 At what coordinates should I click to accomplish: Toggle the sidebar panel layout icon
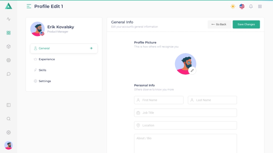[9, 105]
